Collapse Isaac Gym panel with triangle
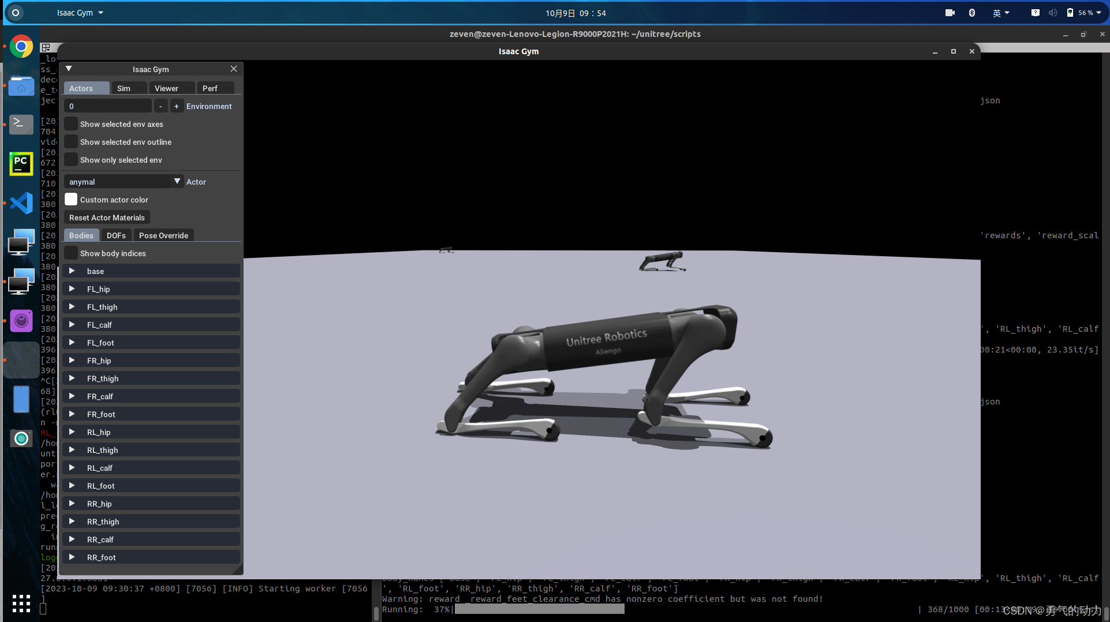 69,69
